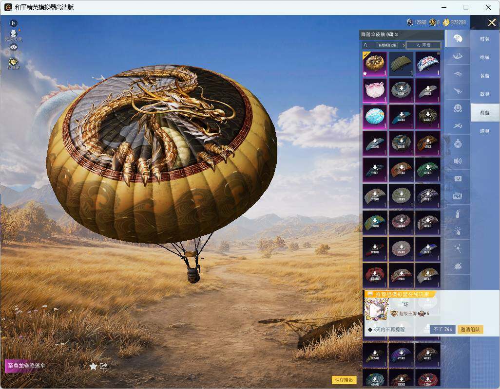Image resolution: width=500 pixels, height=389 pixels.
Task: Click the 至尊龙雀降落伞 skin name label
Action: click(26, 366)
